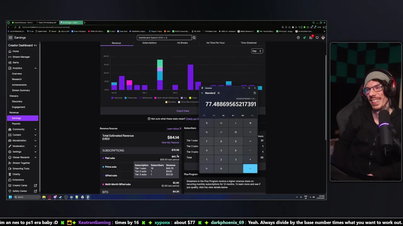The height and width of the screenshot is (226, 403).
Task: Switch to the Ad Breaks tab
Action: tap(182, 43)
